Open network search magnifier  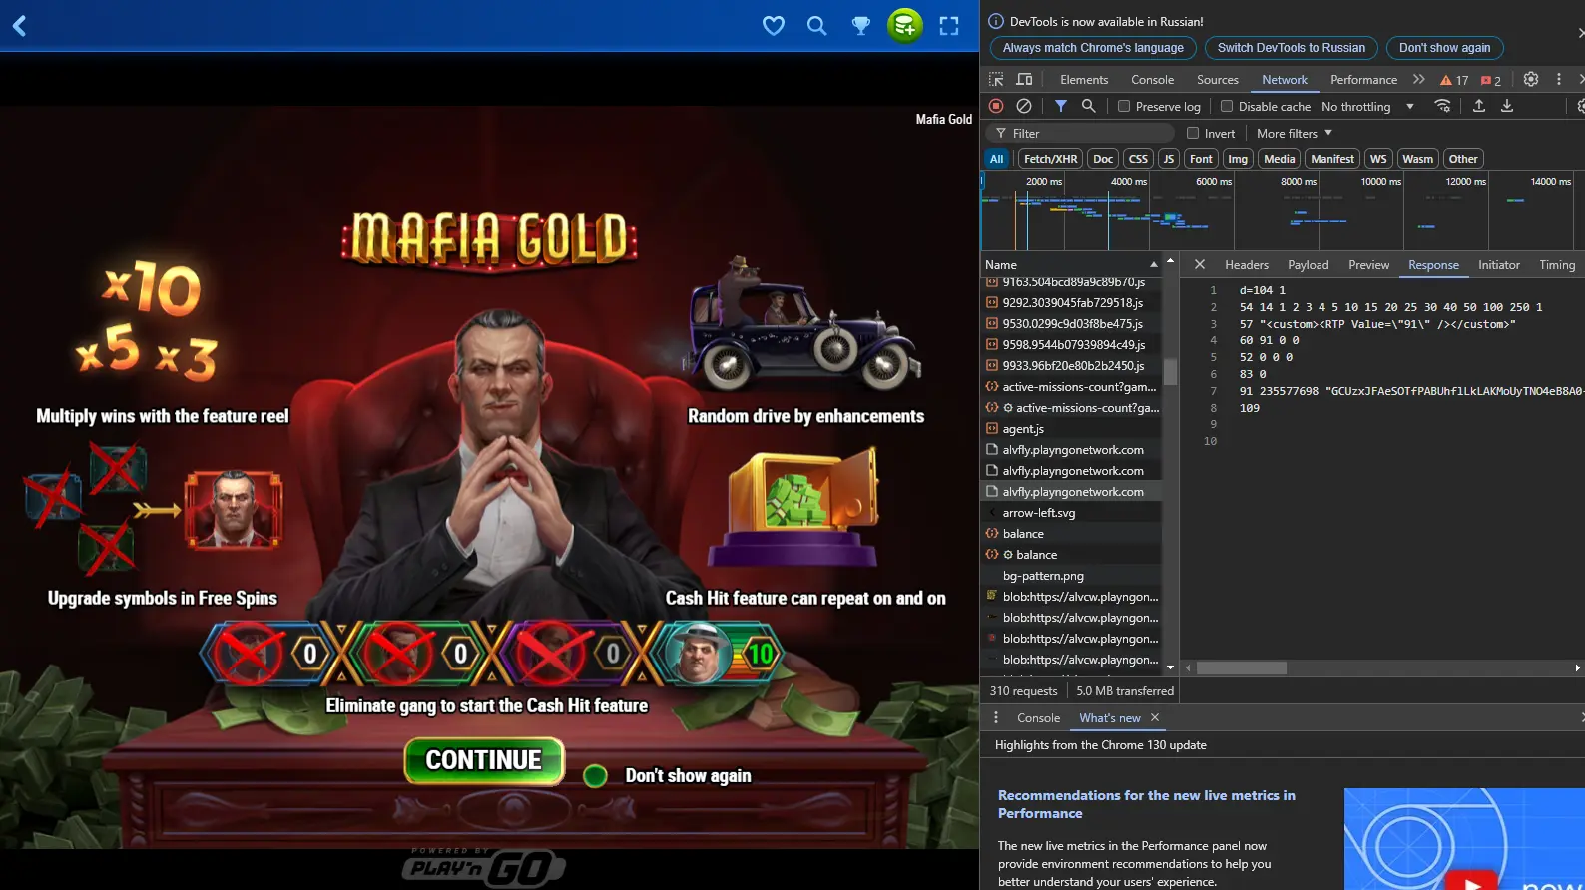[1089, 106]
